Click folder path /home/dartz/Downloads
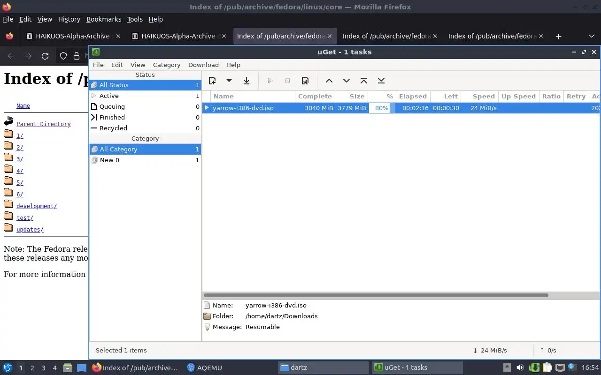The width and height of the screenshot is (601, 375). tap(281, 316)
